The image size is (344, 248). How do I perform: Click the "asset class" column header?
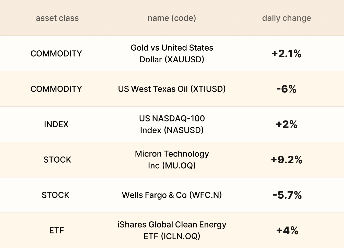57,18
